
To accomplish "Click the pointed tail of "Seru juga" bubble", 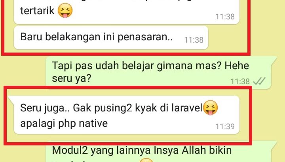I will (x=11, y=100).
